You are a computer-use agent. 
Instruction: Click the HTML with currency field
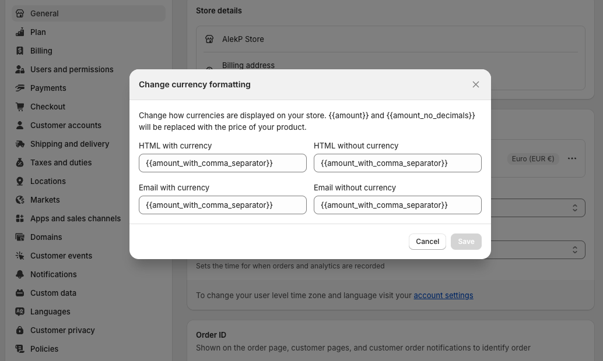pyautogui.click(x=223, y=163)
